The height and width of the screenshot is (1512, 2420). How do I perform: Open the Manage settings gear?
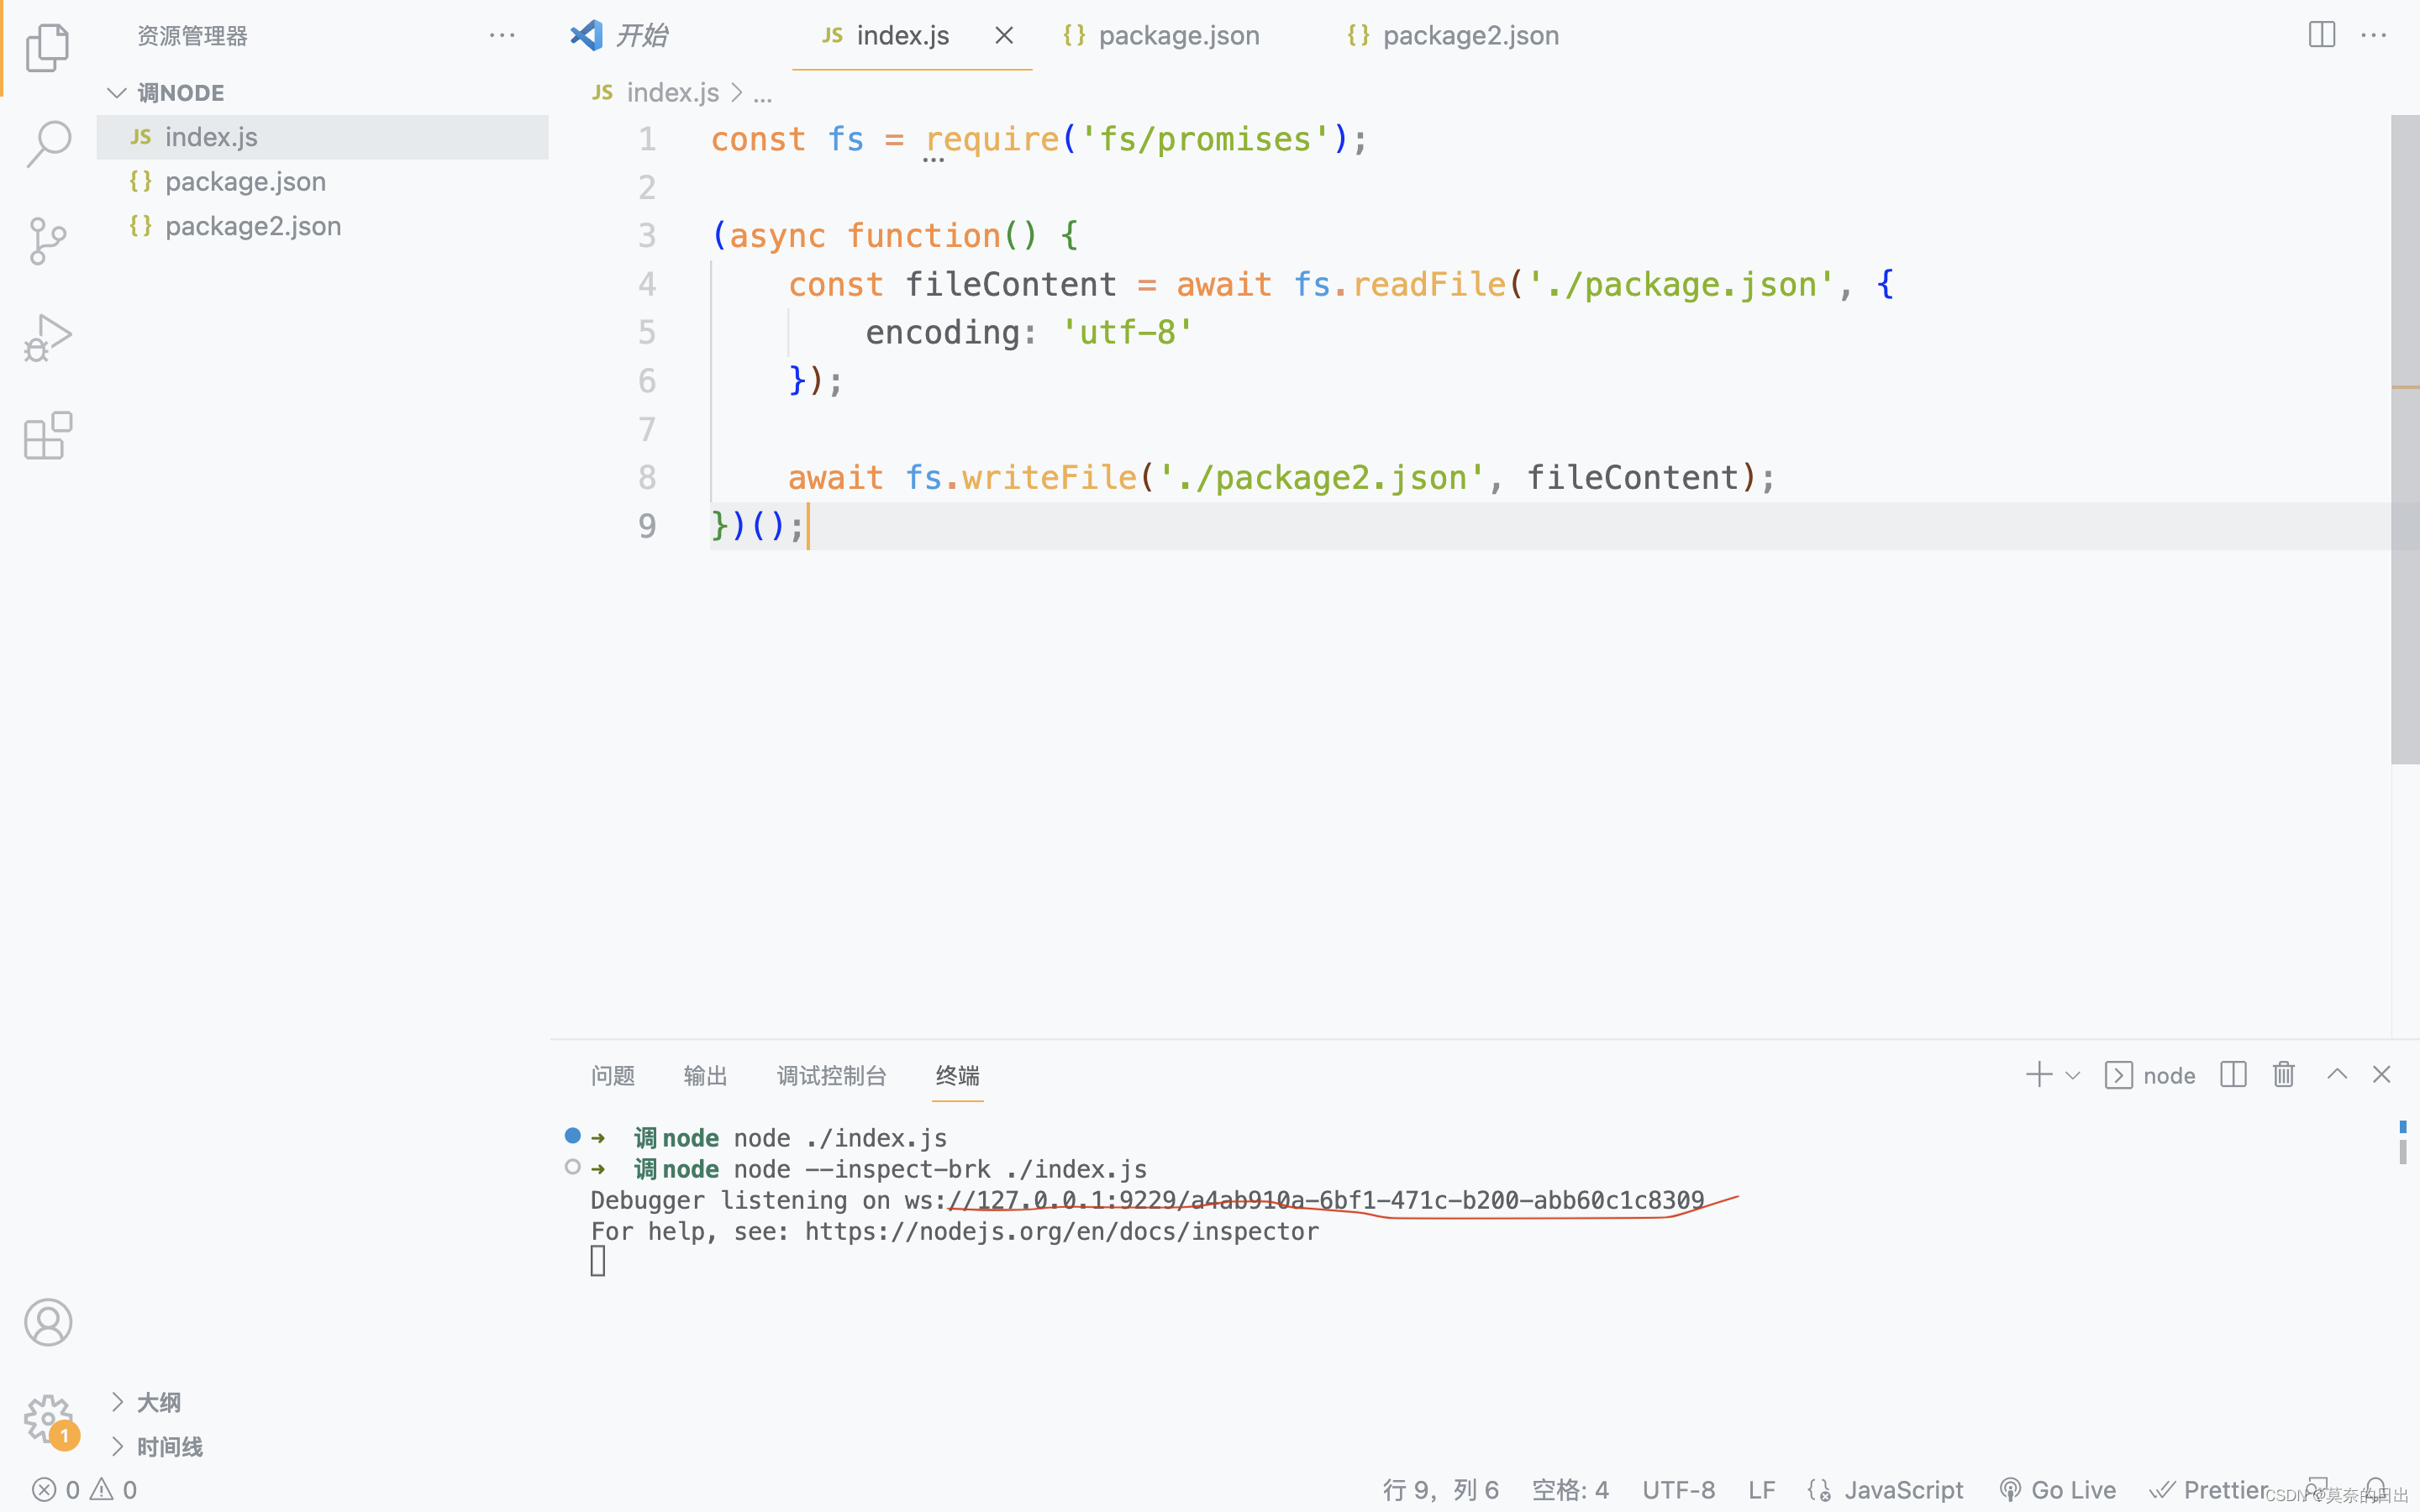tap(48, 1418)
